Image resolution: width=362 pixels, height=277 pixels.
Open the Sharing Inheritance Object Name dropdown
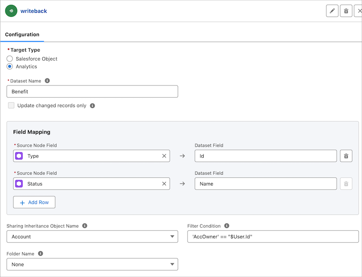point(92,236)
